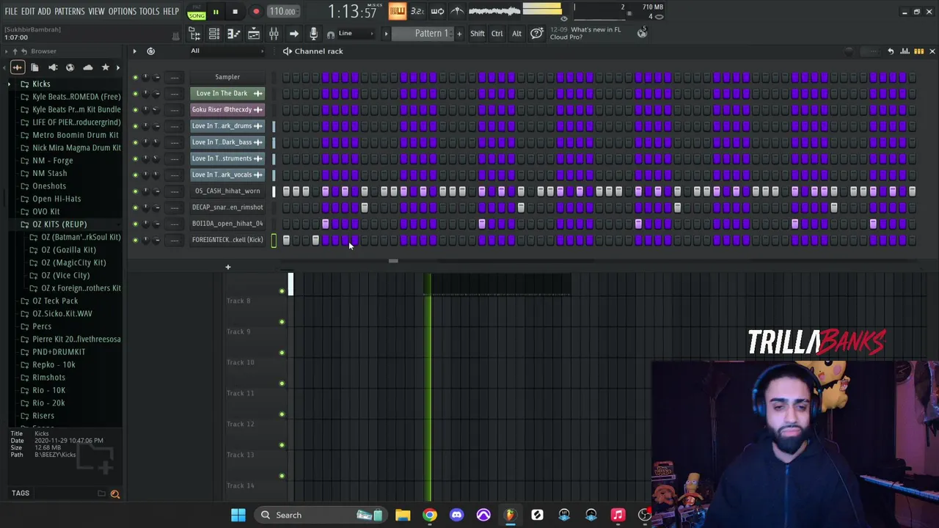939x528 pixels.
Task: Open Discord from the taskbar
Action: coord(456,515)
